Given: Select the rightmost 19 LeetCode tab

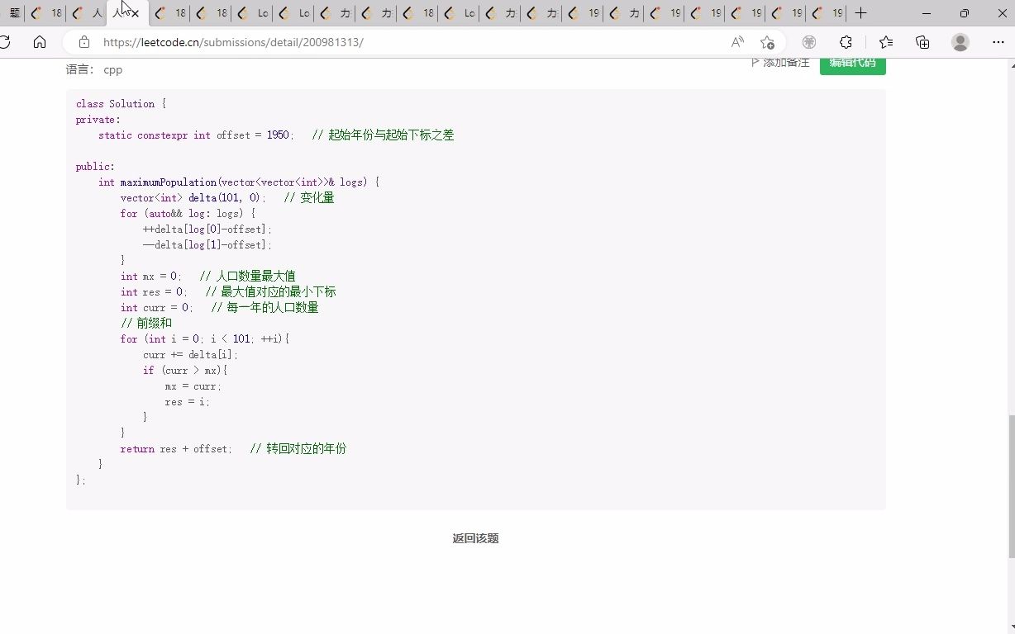Looking at the screenshot, I should tap(826, 13).
